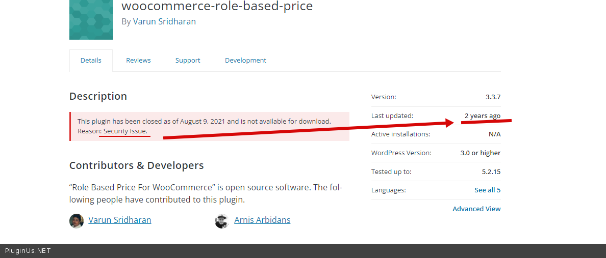Click the 2 years ago updated value
Screen dimensions: 606x258
point(482,116)
